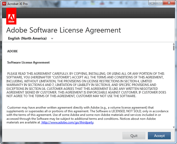Image resolution: width=177 pixels, height=144 pixels.
Task: Click the "ADOBE" bold heading
Action: tap(12, 51)
